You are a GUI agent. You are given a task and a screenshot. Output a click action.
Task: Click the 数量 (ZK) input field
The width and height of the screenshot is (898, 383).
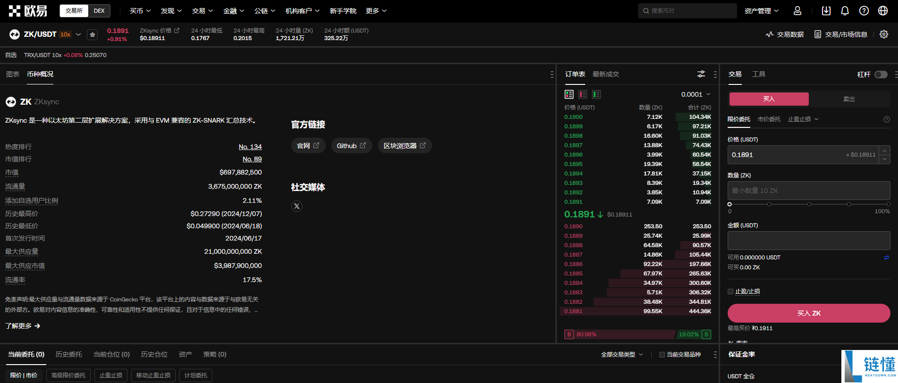(809, 191)
